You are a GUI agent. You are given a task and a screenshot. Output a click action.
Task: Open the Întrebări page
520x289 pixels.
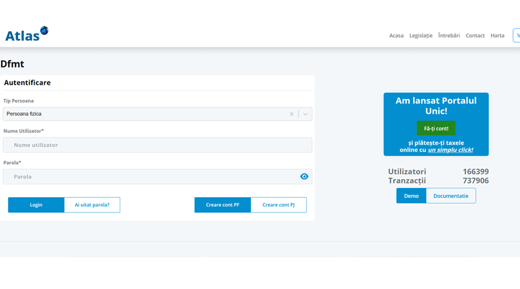pyautogui.click(x=449, y=36)
